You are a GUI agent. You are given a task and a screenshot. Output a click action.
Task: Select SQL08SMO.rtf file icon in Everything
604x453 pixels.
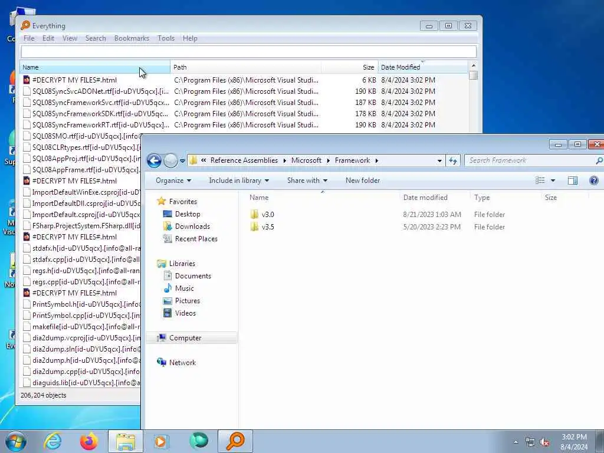pyautogui.click(x=27, y=136)
